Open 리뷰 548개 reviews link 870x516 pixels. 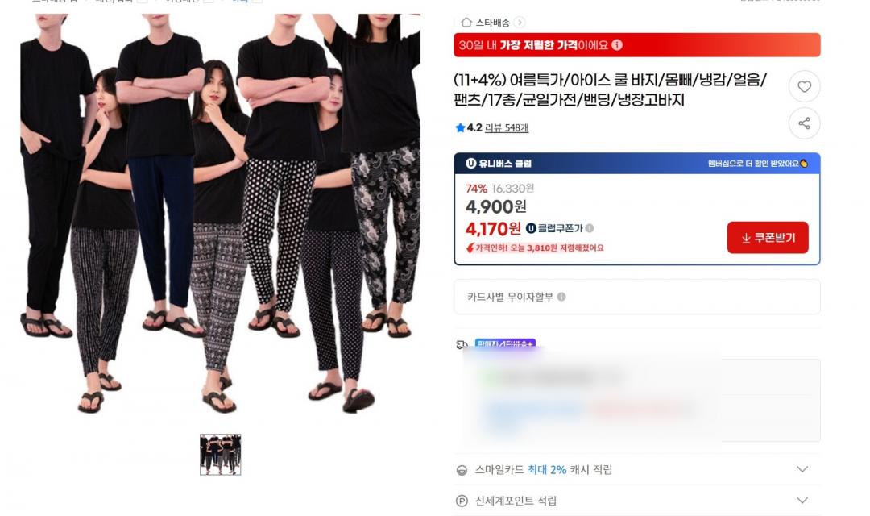[507, 127]
